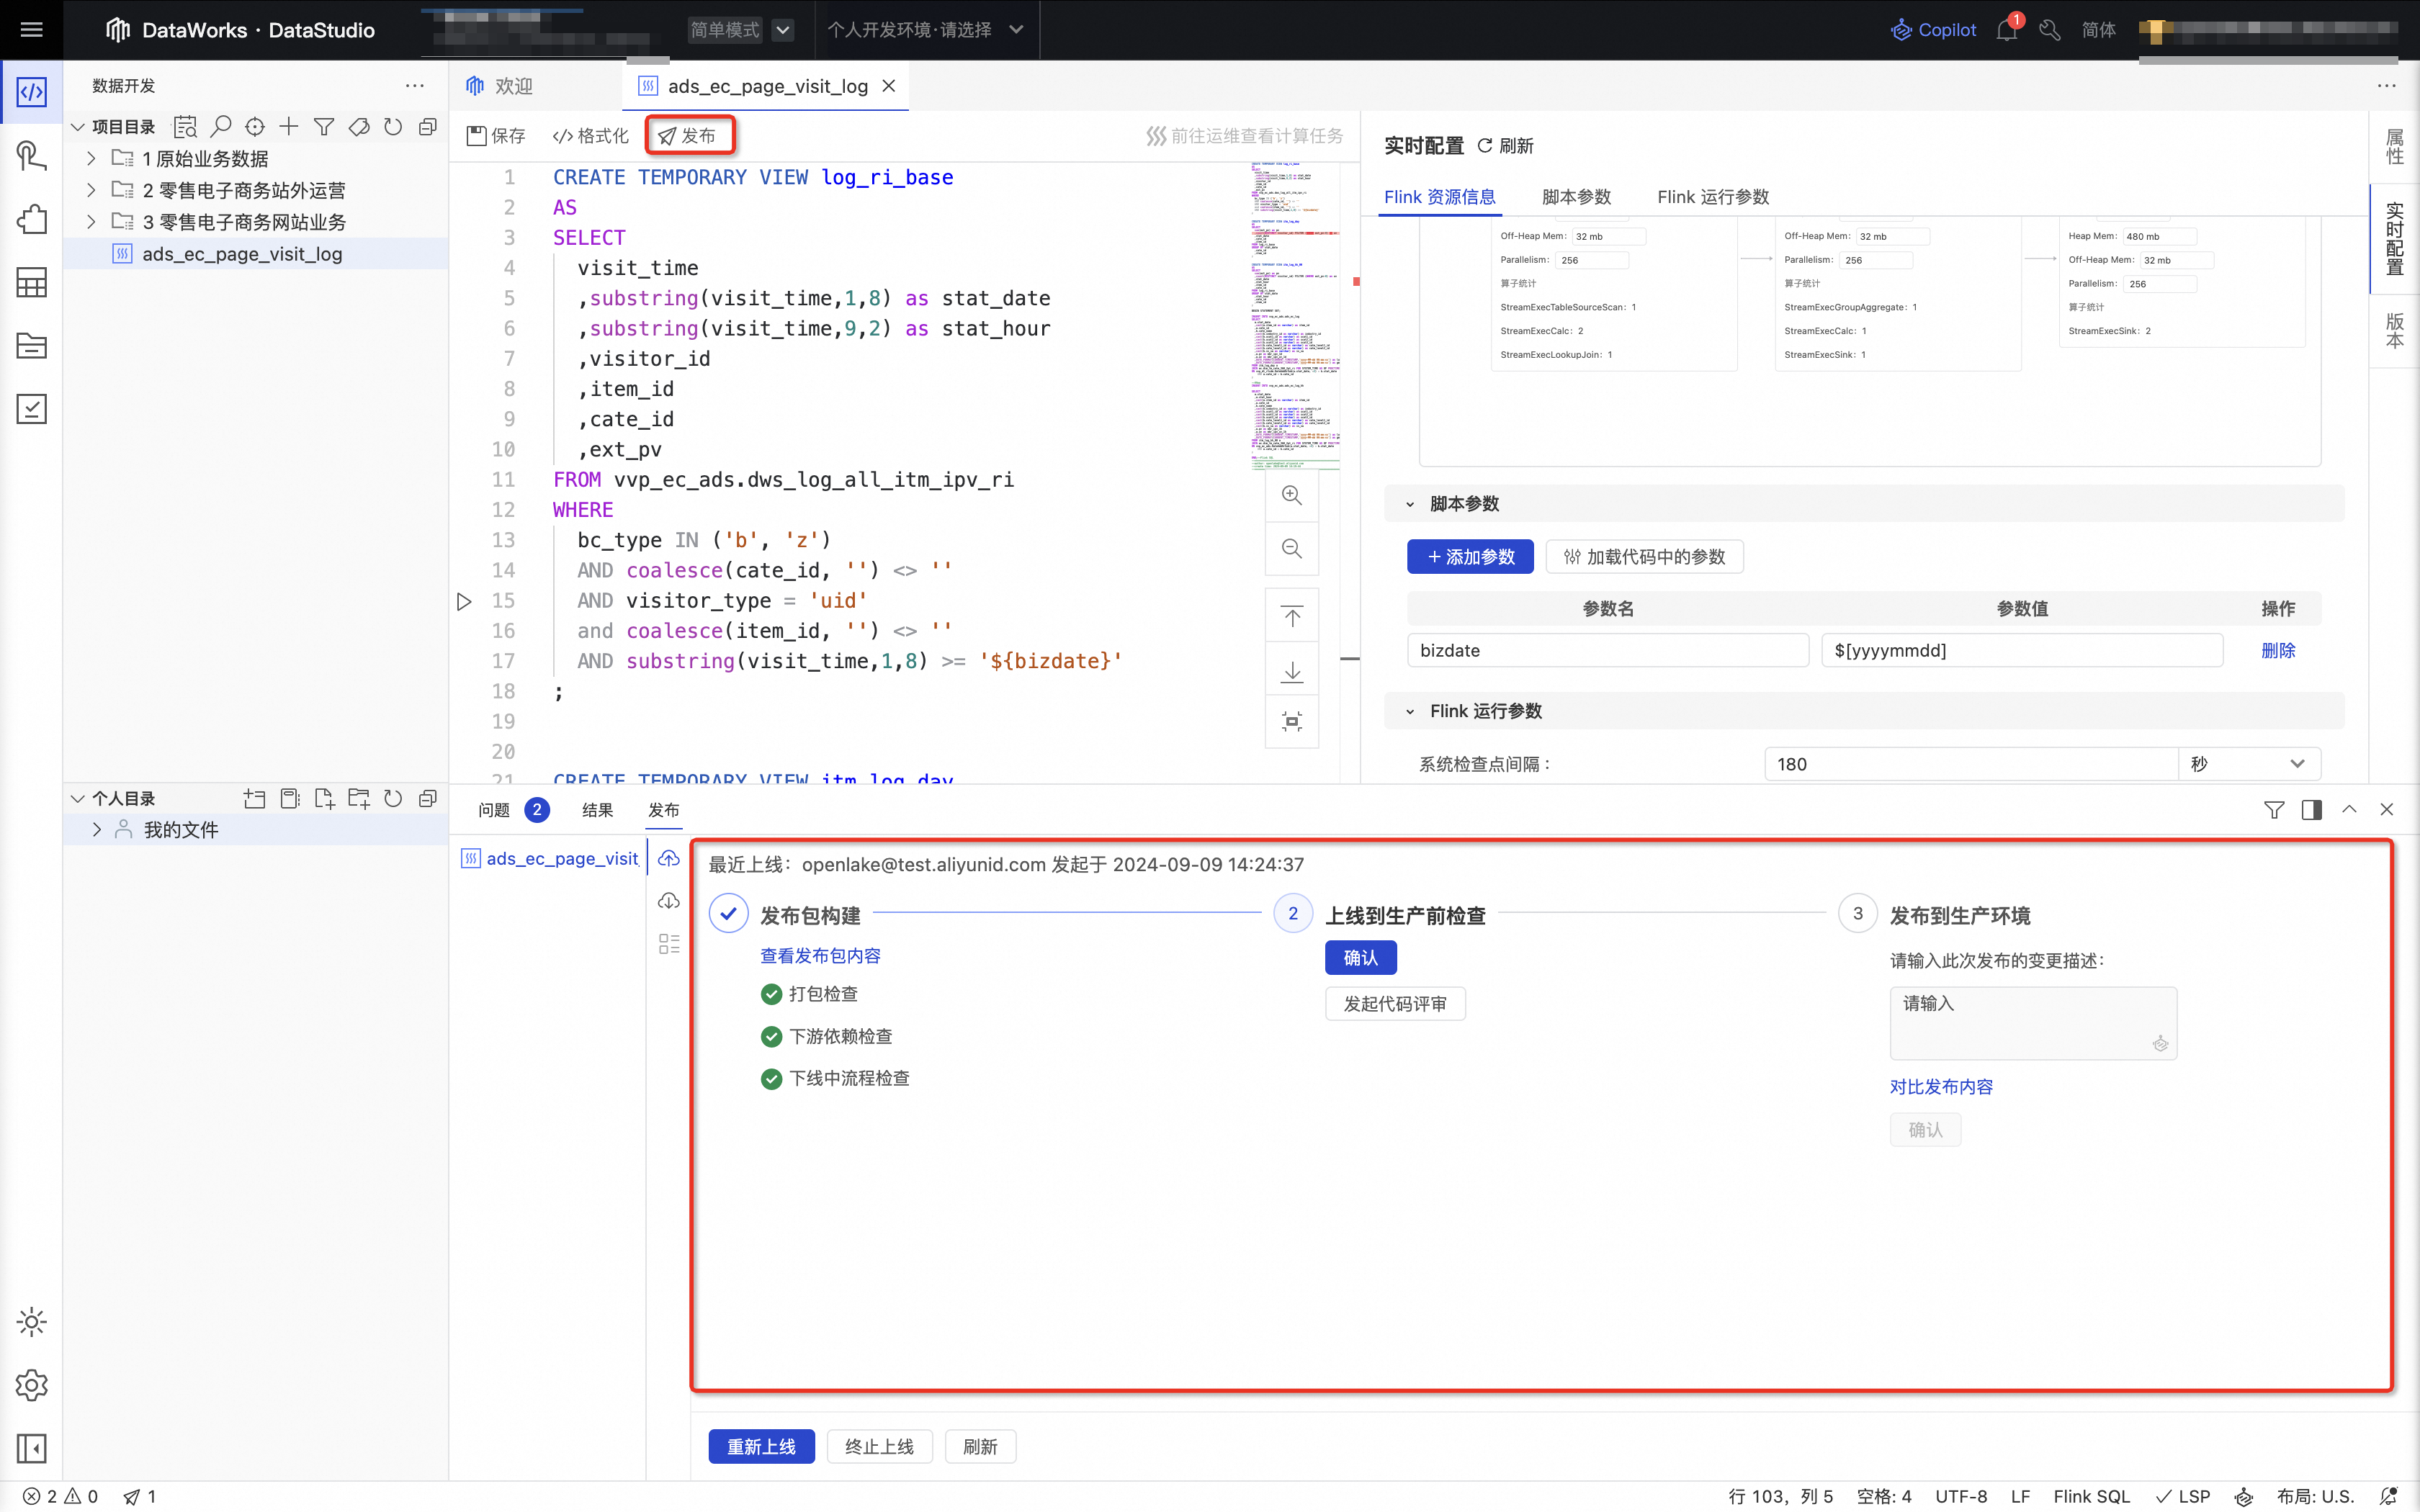Collapse the 个人目录 section
Screen dimensions: 2420x1512
pos(77,798)
